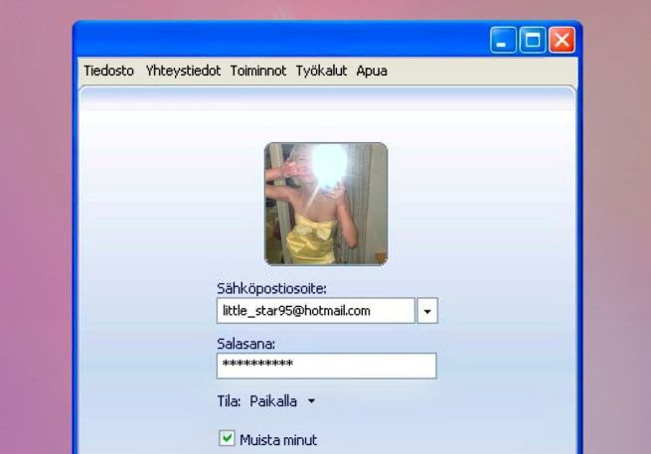Screen dimensions: 651x454
Task: Minimize the Messenger window
Action: click(503, 41)
